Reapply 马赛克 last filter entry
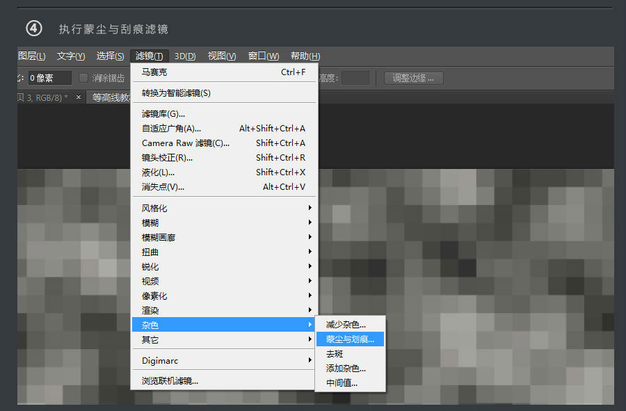 point(223,72)
